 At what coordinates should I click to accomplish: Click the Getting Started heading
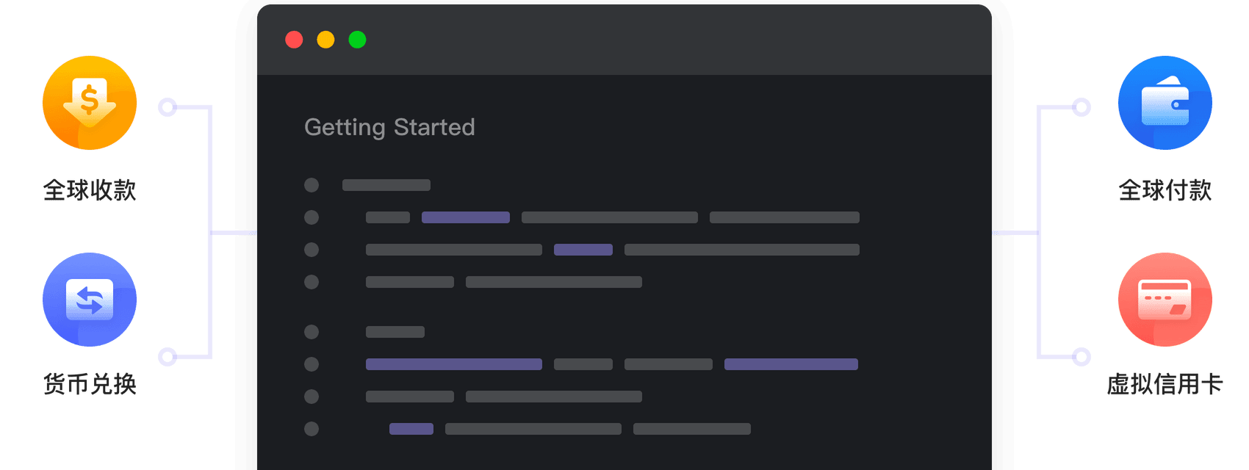coord(389,127)
